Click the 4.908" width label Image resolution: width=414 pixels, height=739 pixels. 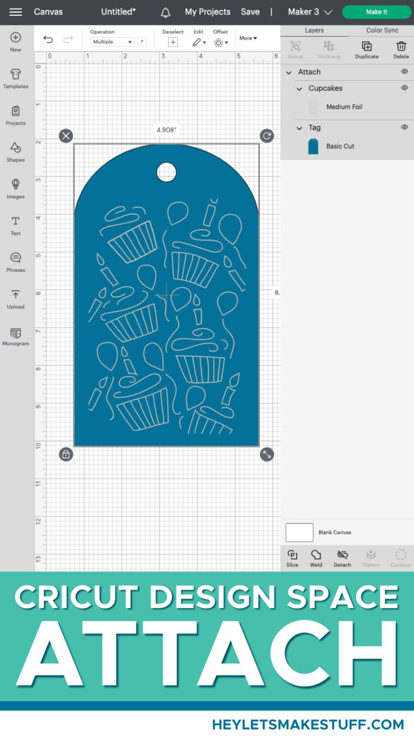pos(166,130)
